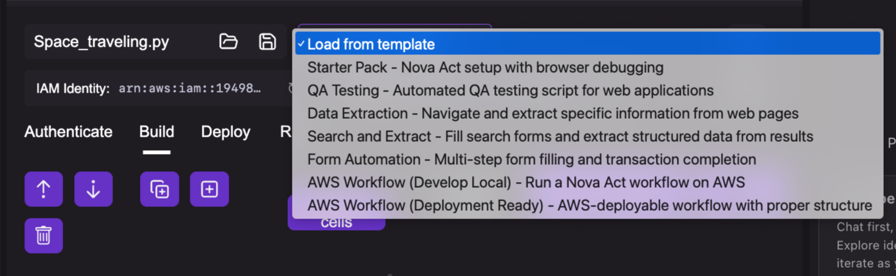The height and width of the screenshot is (276, 896).
Task: Pick the Data Extraction template
Action: (552, 113)
